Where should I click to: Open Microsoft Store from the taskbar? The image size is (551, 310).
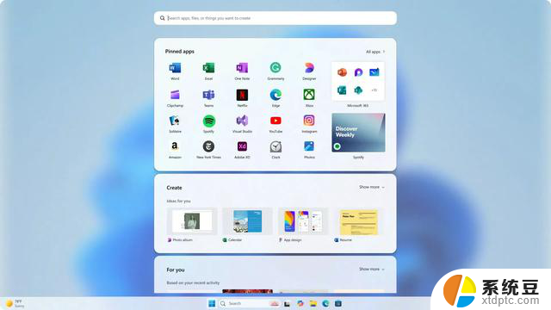tap(338, 304)
